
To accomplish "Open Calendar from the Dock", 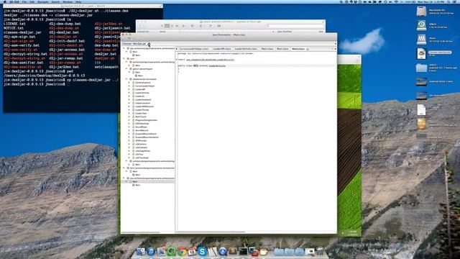I will coord(192,251).
